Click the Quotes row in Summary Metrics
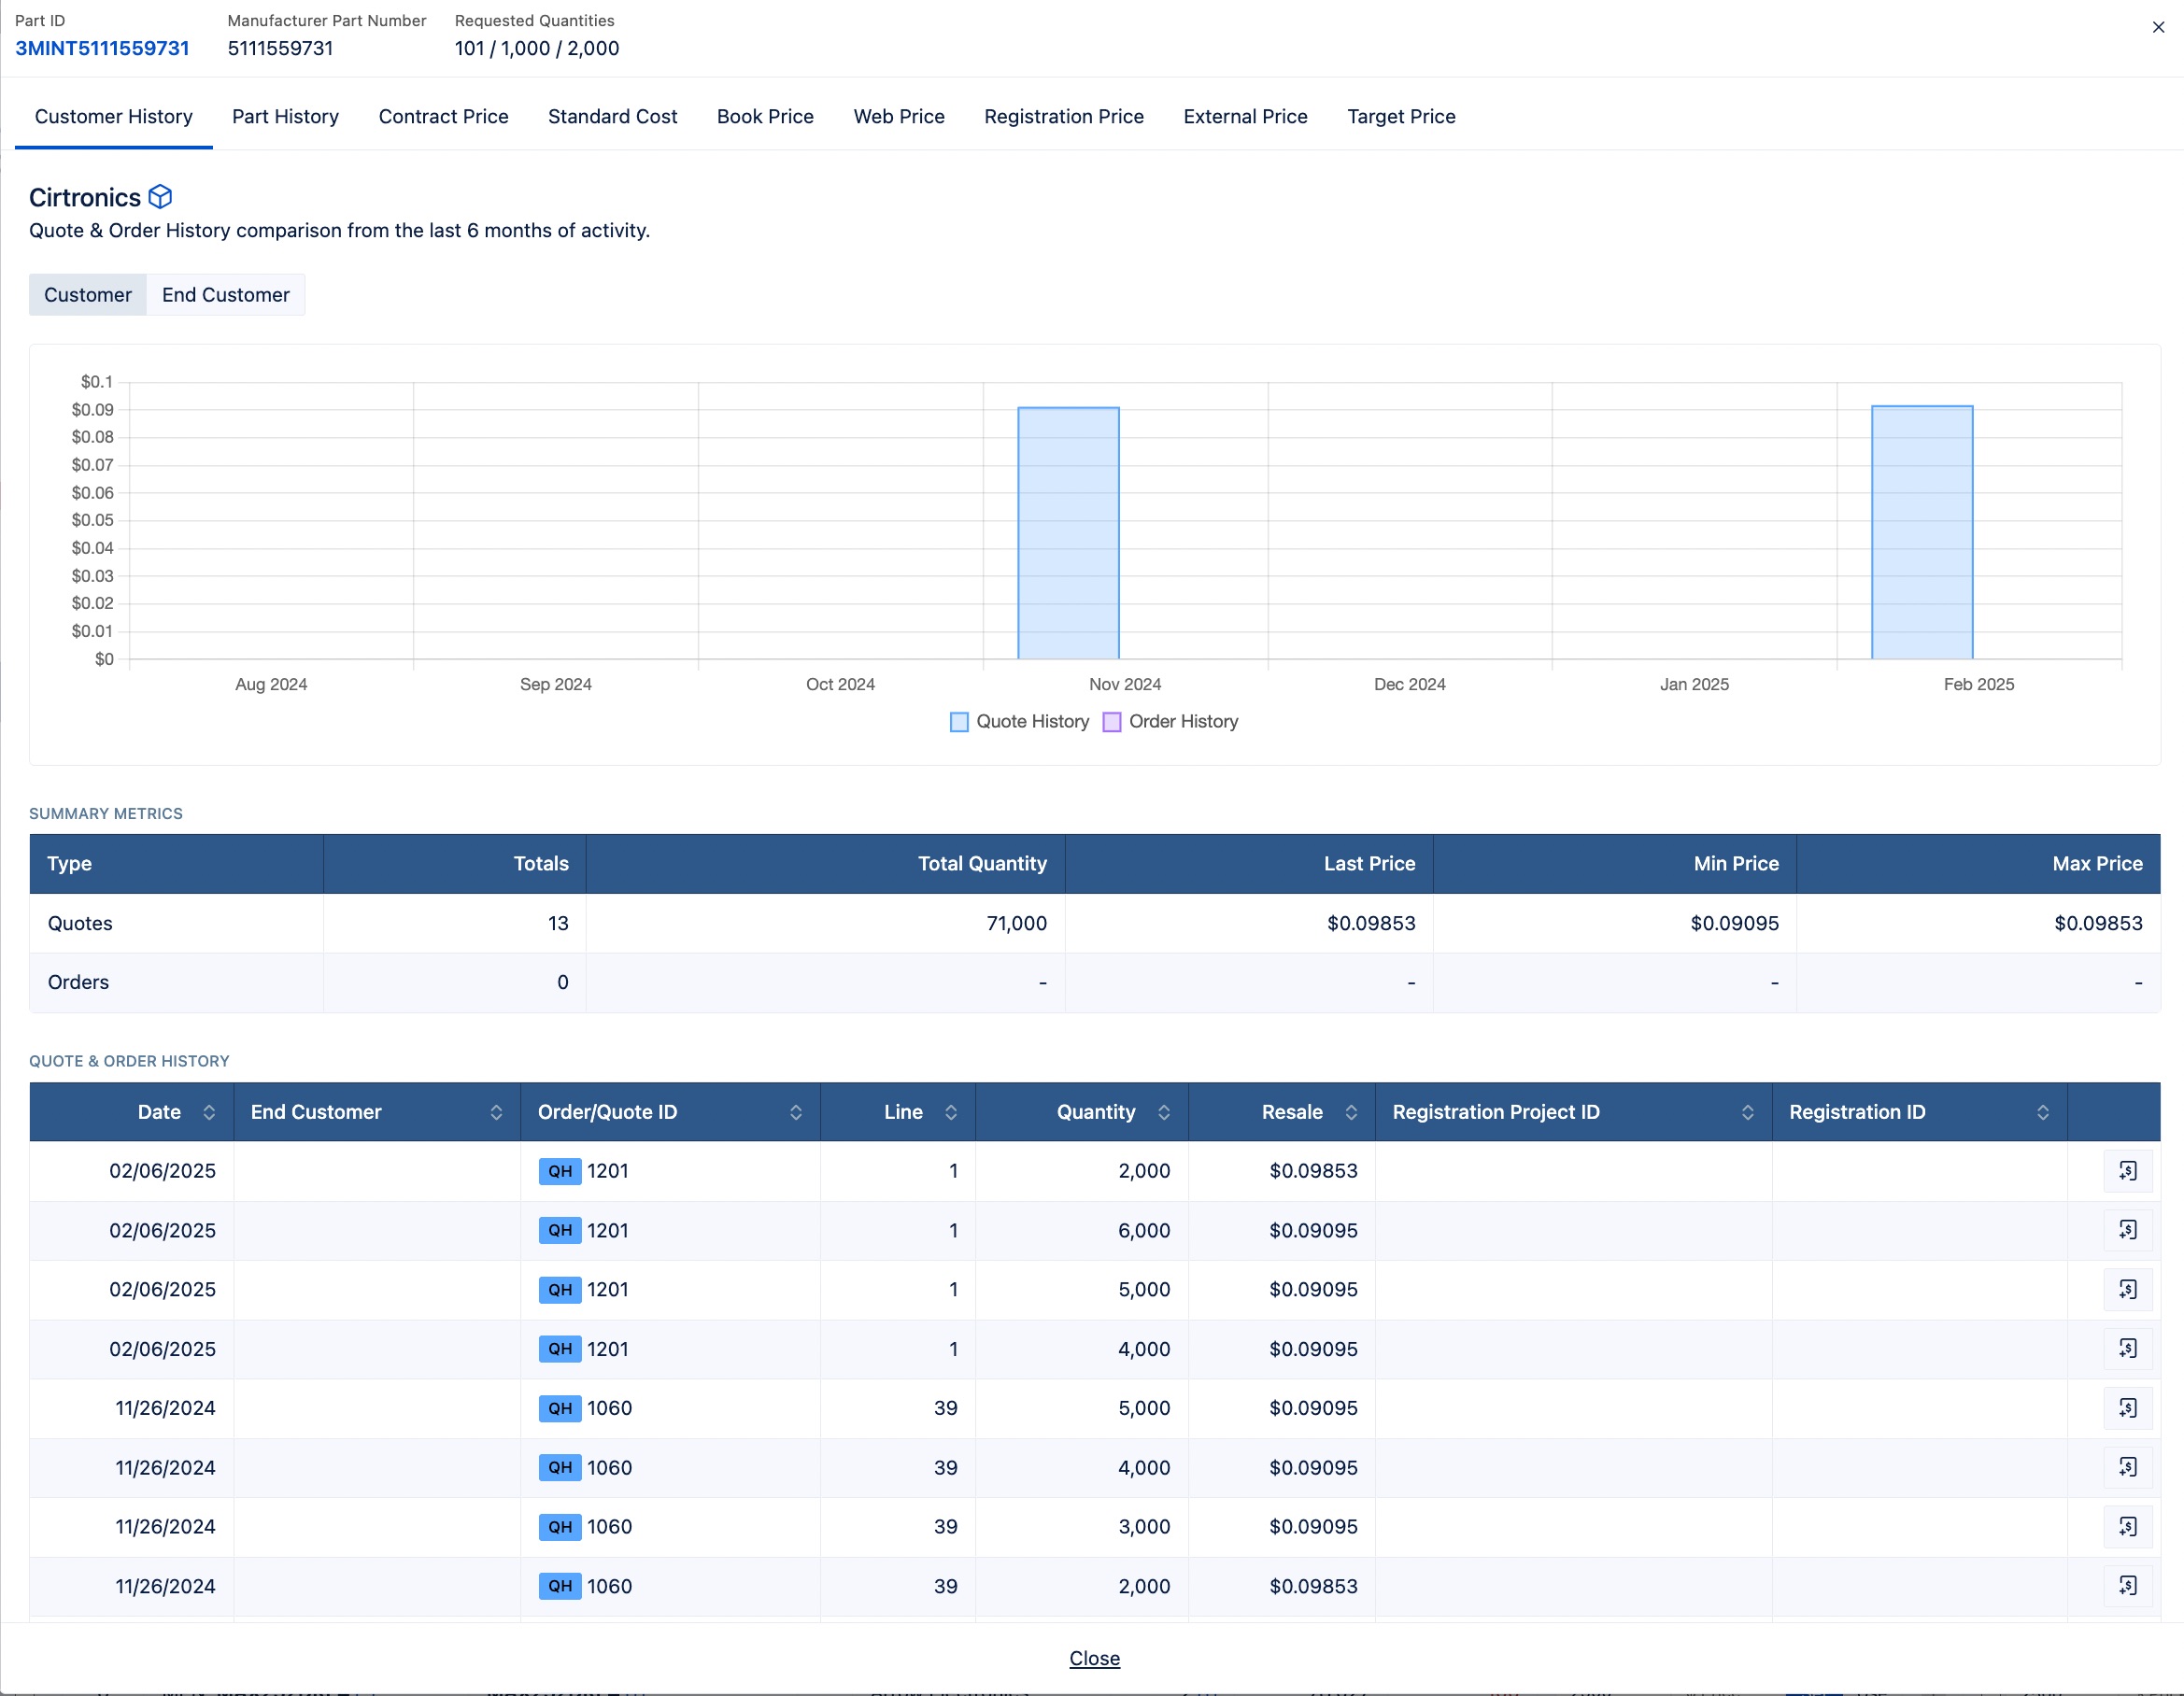The width and height of the screenshot is (2184, 1696). (x=1094, y=923)
